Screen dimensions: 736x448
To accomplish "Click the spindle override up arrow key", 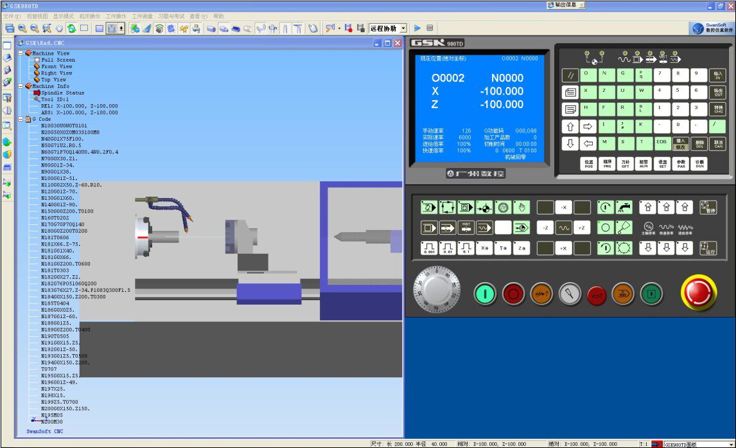I will (648, 207).
